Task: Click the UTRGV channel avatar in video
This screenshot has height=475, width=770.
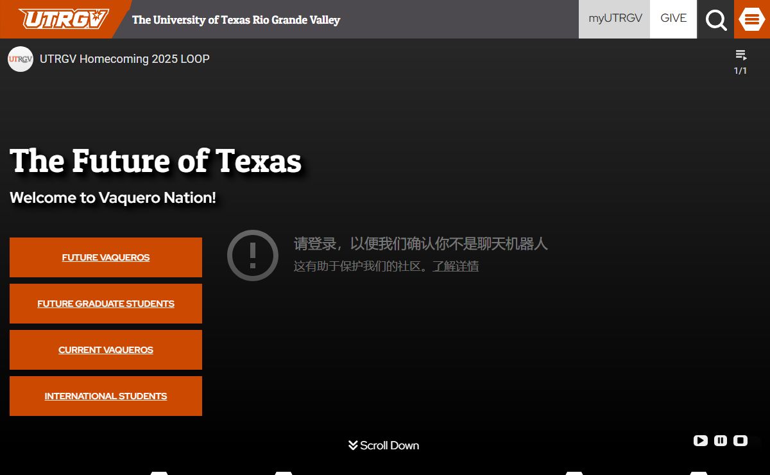Action: [21, 59]
